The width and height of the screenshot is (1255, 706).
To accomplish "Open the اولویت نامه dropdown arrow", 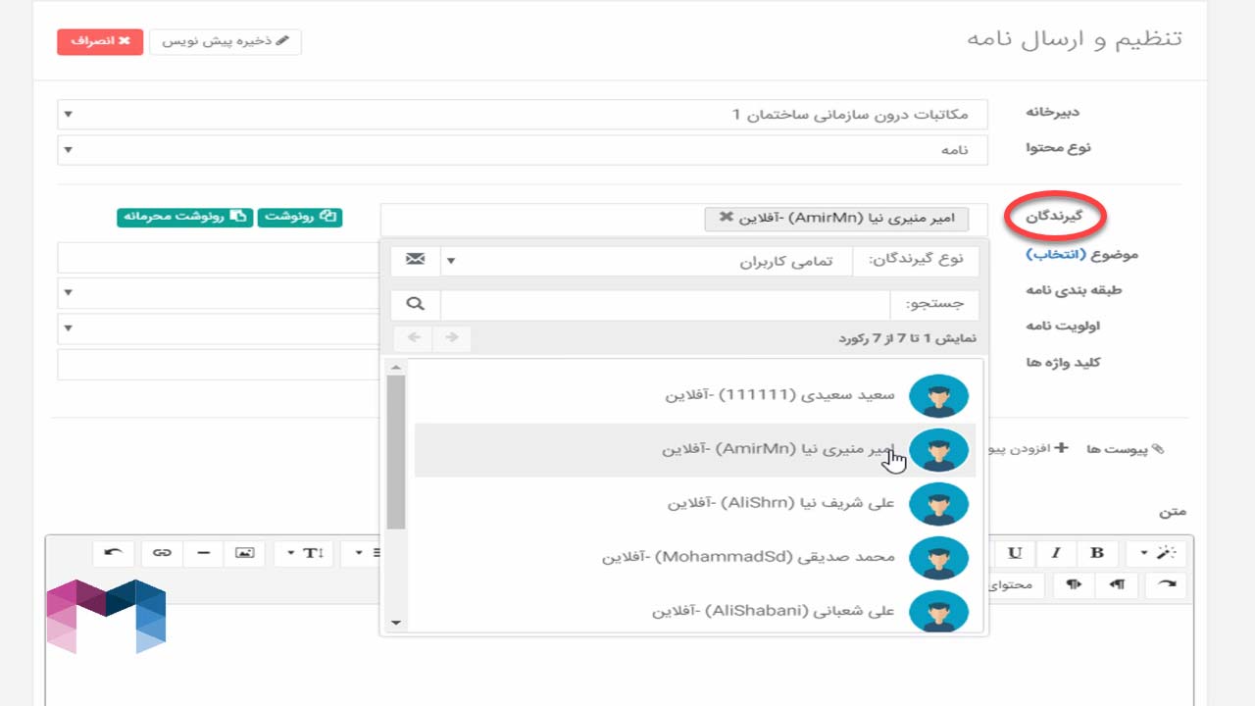I will [x=68, y=328].
